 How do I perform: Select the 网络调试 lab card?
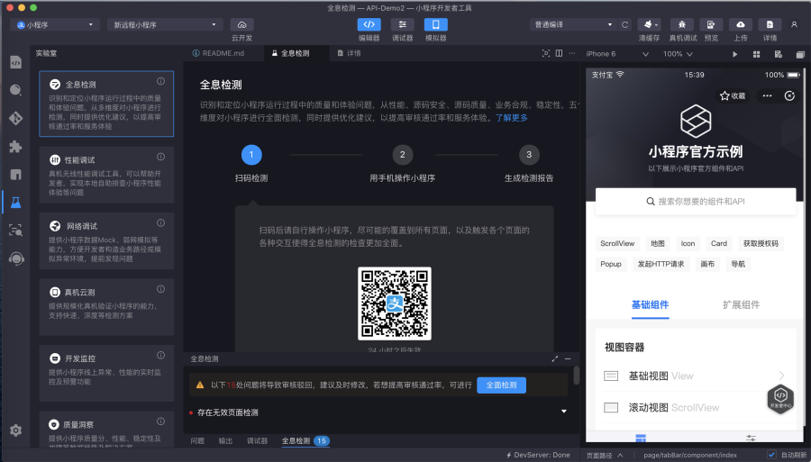106,240
